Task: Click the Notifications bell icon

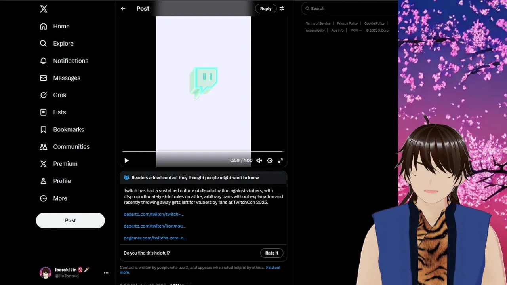Action: point(44,61)
